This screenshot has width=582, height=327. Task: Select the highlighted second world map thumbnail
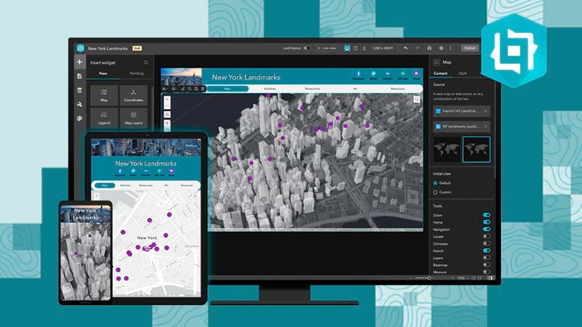pyautogui.click(x=476, y=150)
